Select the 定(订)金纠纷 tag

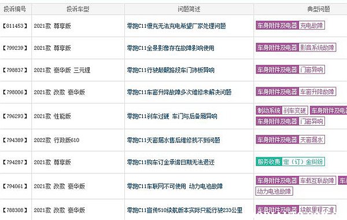303,162
